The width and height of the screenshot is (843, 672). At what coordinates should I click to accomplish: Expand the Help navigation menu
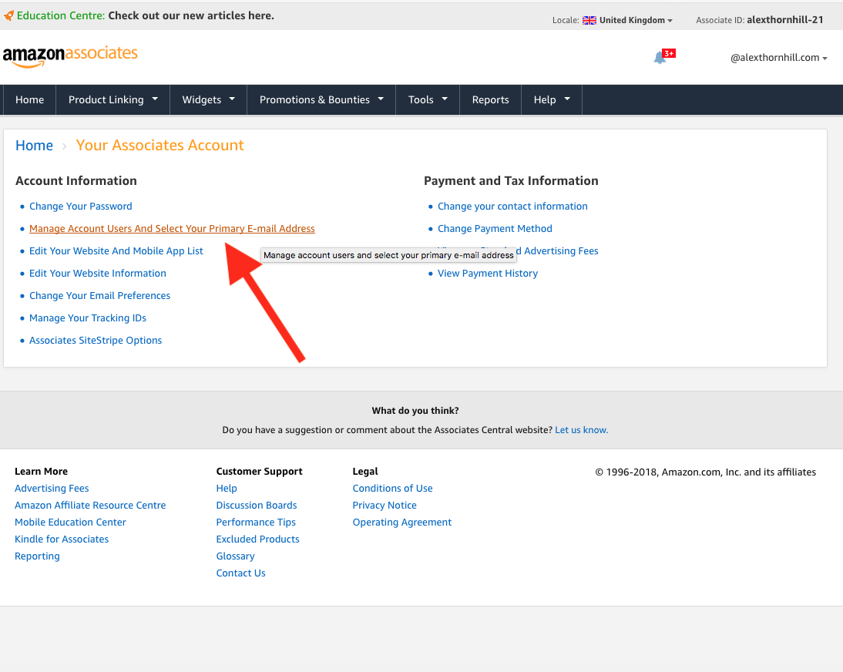coord(552,99)
